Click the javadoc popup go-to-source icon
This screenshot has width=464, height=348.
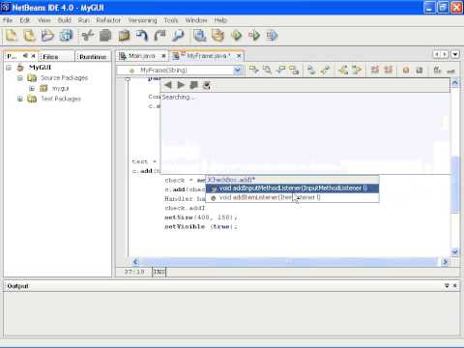pyautogui.click(x=207, y=85)
